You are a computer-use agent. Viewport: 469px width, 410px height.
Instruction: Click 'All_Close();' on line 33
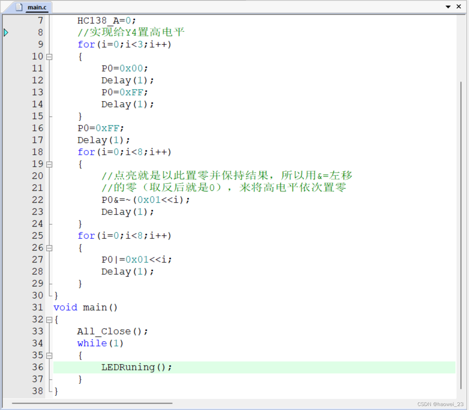[x=112, y=331]
